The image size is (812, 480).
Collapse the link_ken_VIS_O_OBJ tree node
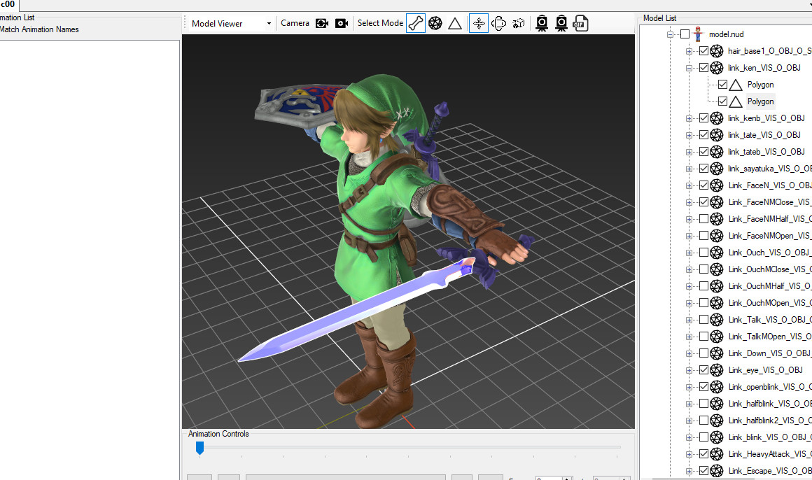(x=689, y=67)
